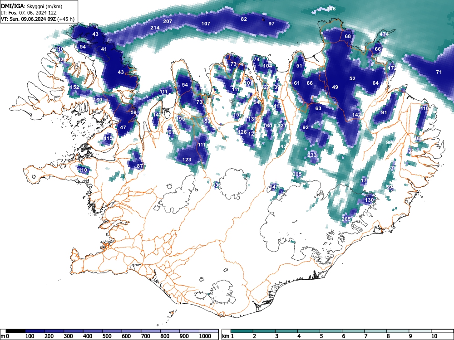Select the value 169 in the northwest
Viewport: 454px width, 340px height.
tap(98, 100)
